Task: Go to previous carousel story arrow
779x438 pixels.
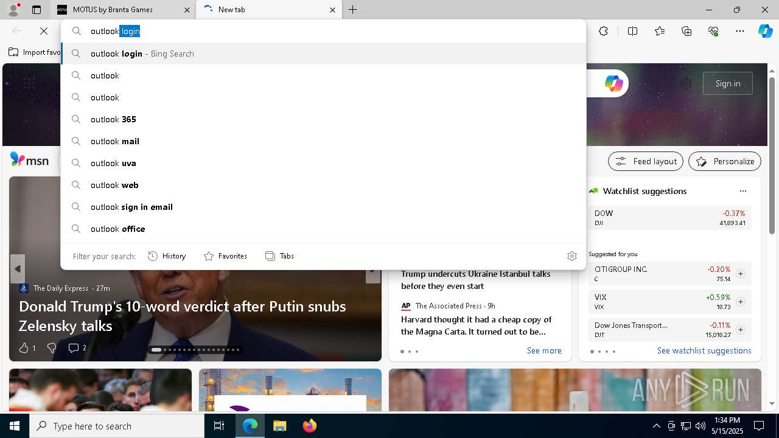Action: (x=18, y=268)
